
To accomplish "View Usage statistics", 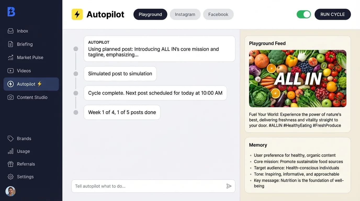I will [x=23, y=151].
